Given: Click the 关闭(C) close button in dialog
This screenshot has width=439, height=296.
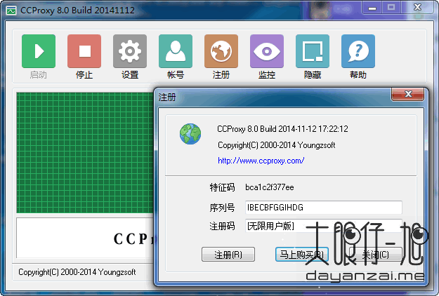Looking at the screenshot, I should tap(376, 255).
